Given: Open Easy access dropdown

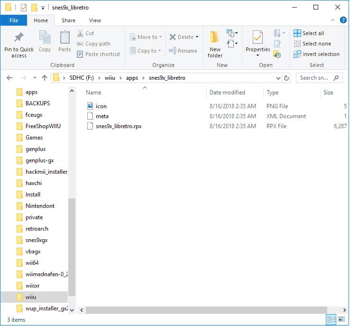Looking at the screenshot, I should point(232,43).
